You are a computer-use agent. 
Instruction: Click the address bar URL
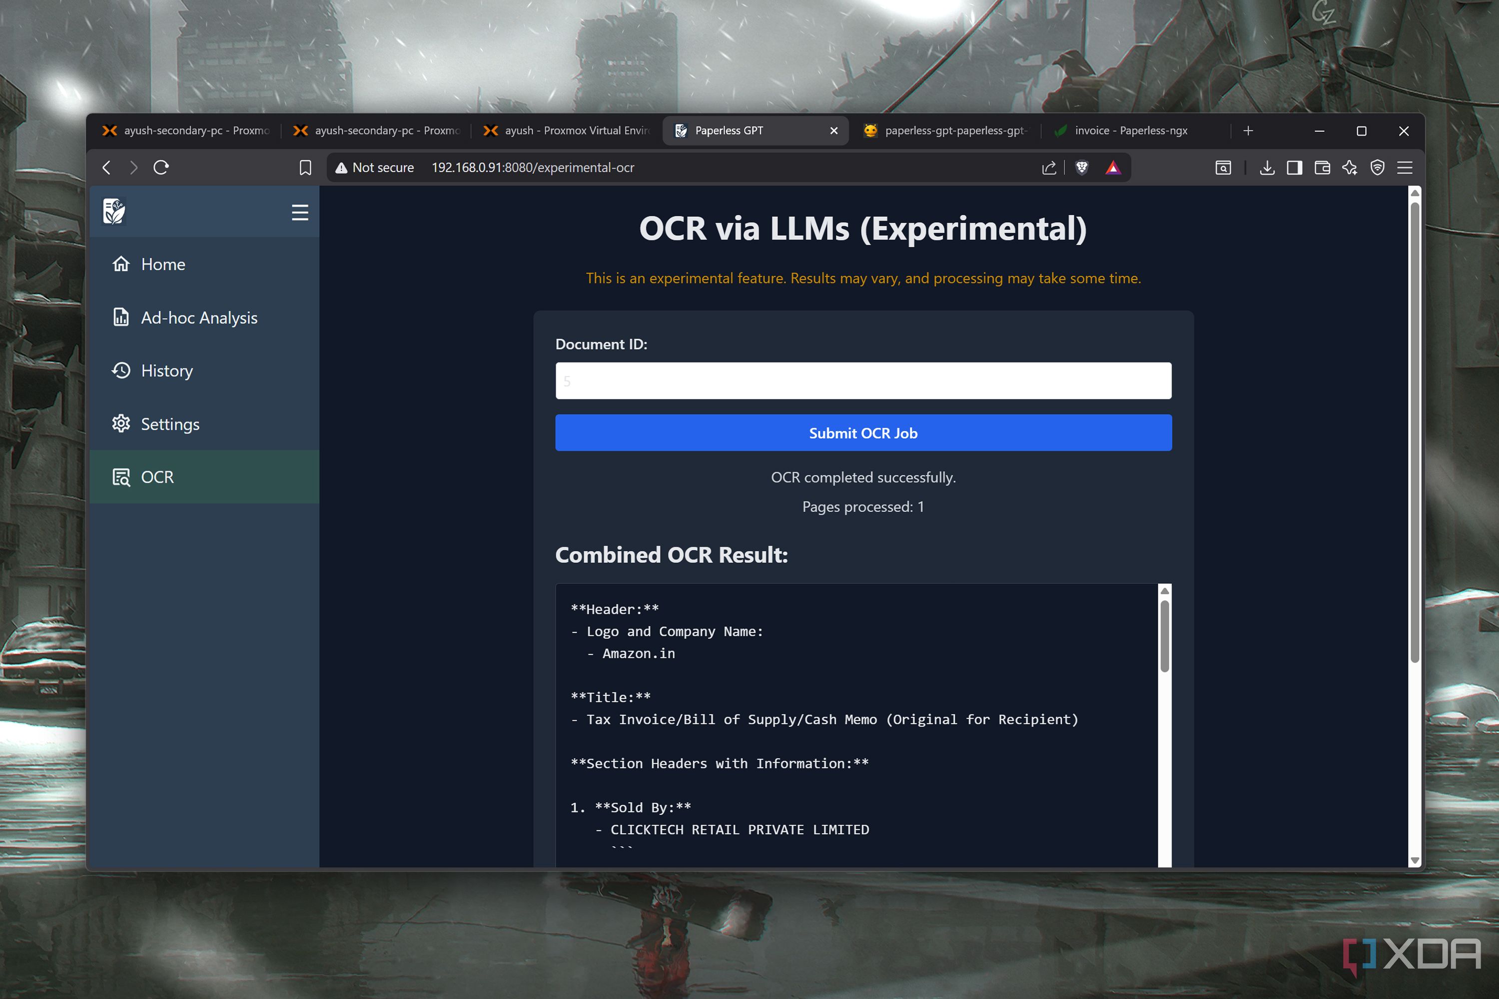coord(533,167)
